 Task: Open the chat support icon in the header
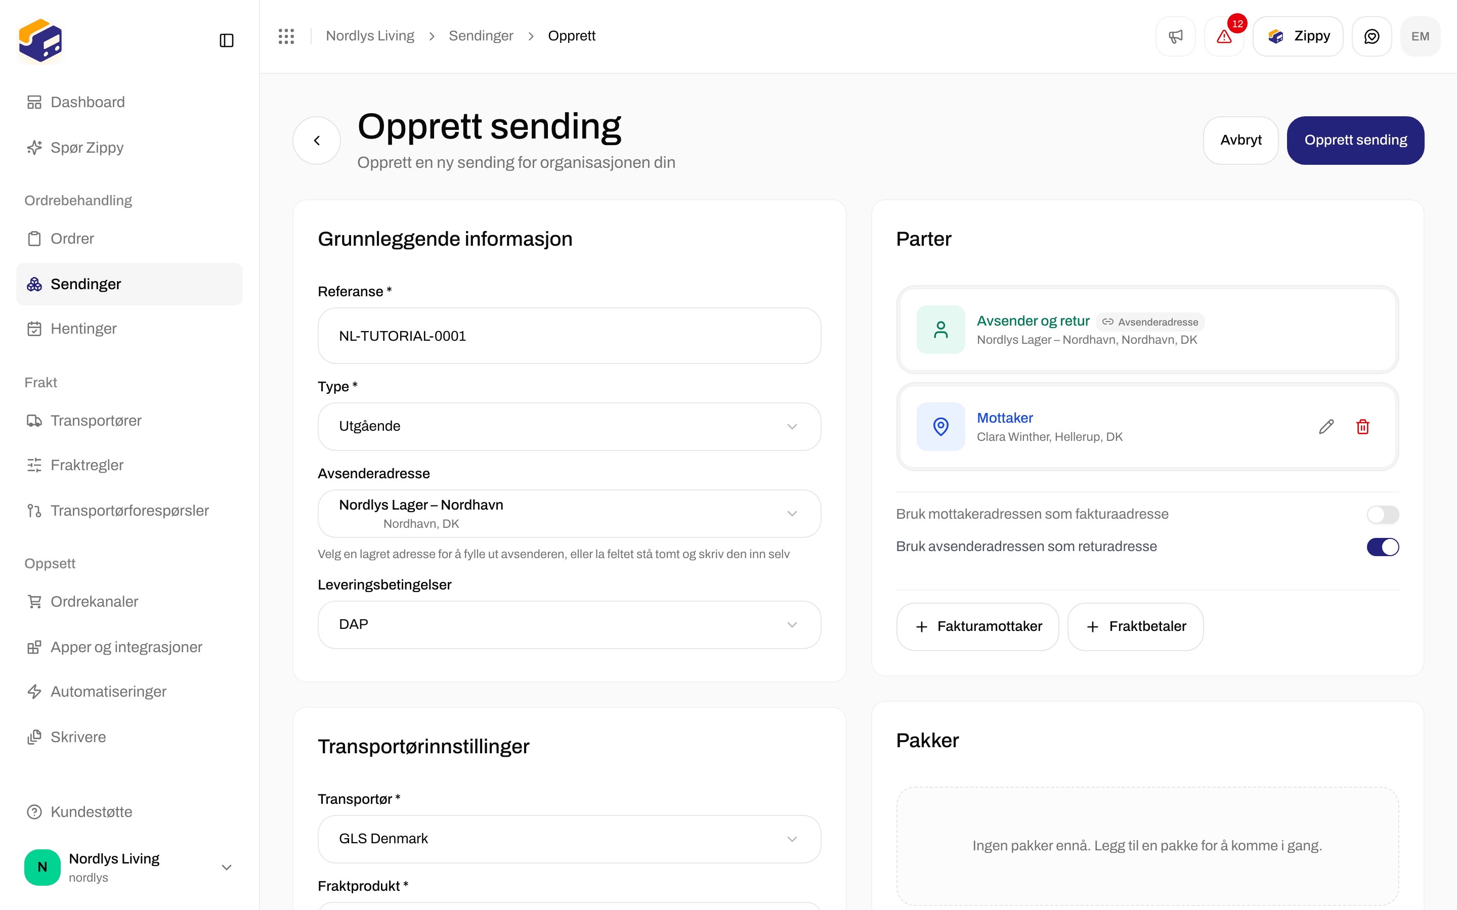[1372, 36]
